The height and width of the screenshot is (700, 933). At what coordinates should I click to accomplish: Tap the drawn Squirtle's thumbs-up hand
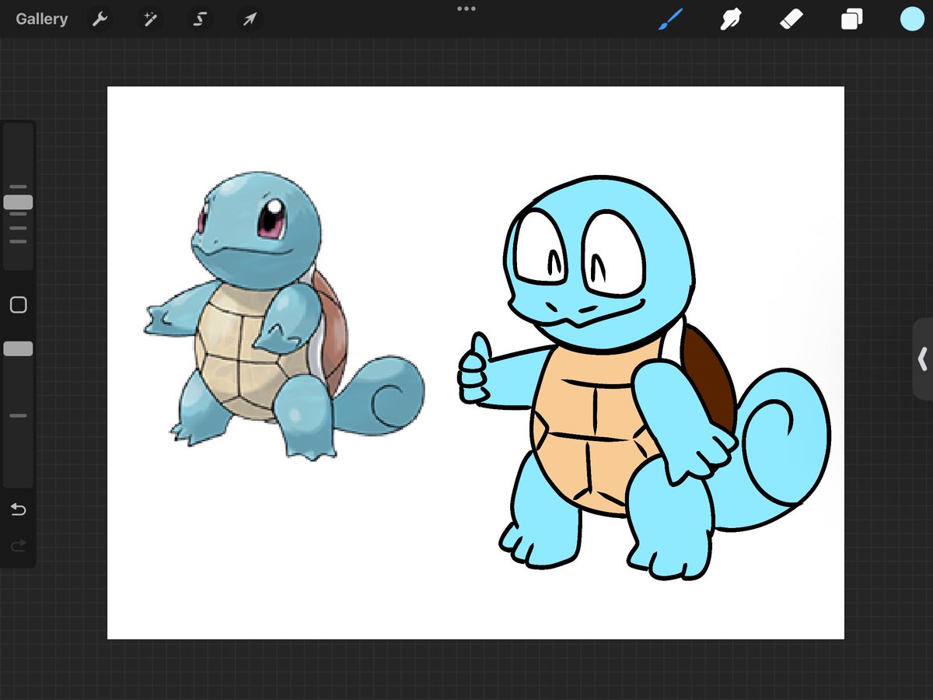[x=474, y=369]
